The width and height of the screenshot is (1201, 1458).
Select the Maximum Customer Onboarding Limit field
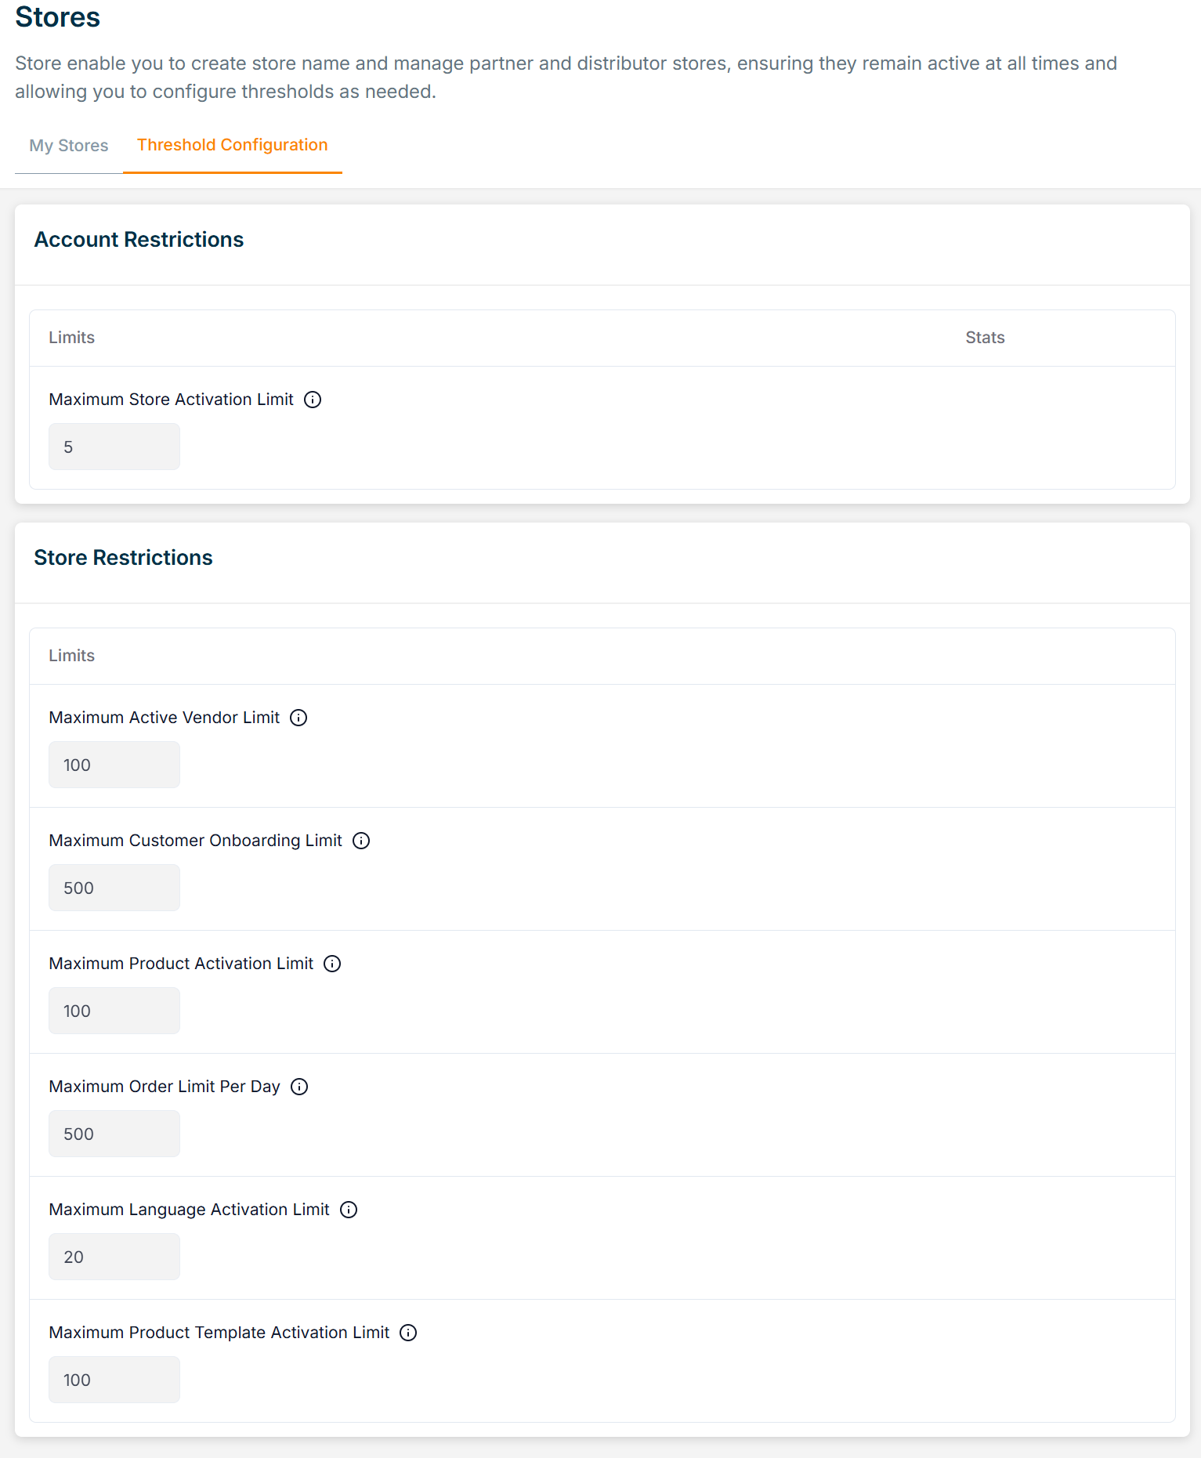114,888
